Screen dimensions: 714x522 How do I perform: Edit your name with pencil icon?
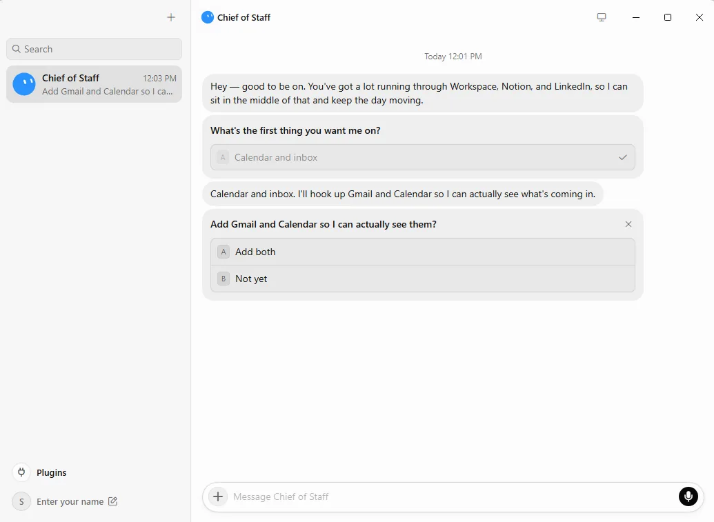(112, 501)
